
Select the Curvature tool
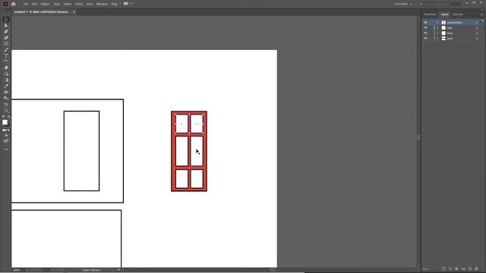(x=6, y=37)
